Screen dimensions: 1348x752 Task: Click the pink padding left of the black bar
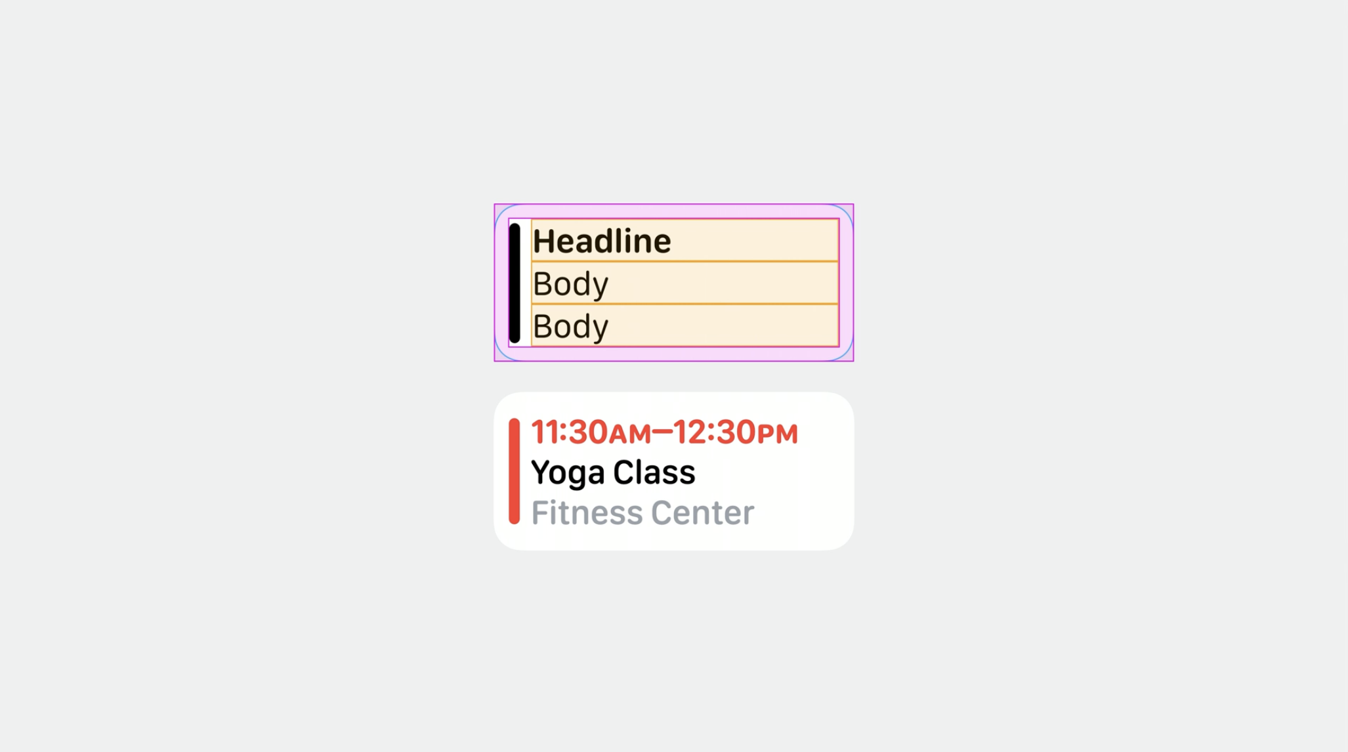pos(501,283)
